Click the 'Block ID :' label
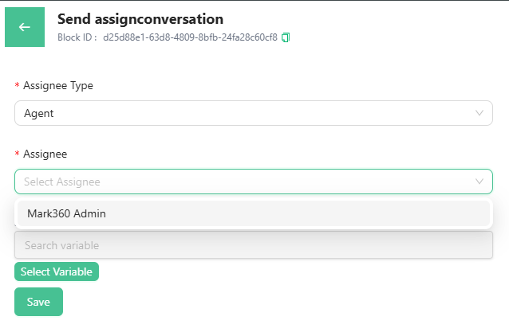This screenshot has width=509, height=332. click(x=77, y=37)
